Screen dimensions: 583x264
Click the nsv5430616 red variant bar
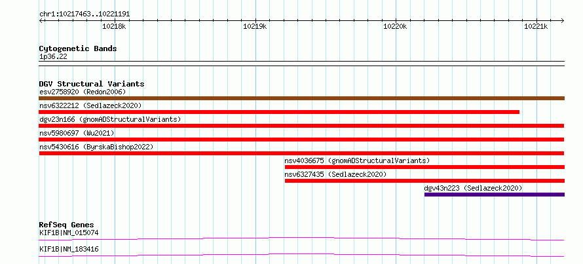click(x=301, y=153)
